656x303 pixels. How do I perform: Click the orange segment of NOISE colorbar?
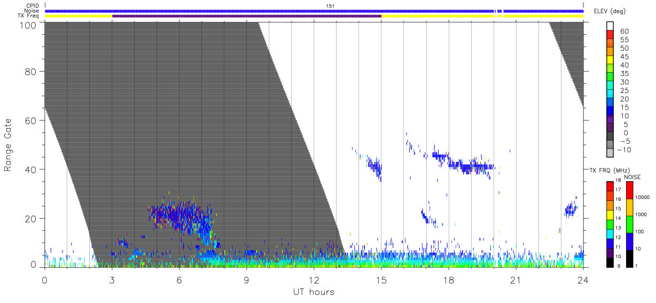click(630, 207)
